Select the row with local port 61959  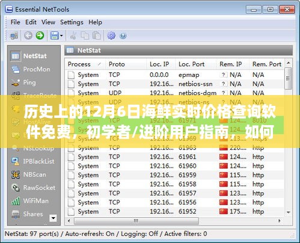click(175, 175)
